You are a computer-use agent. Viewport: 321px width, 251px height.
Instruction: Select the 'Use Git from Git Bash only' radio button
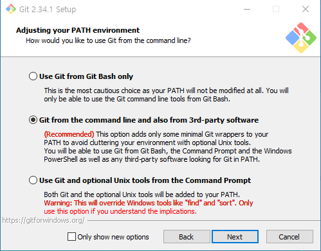pyautogui.click(x=33, y=76)
